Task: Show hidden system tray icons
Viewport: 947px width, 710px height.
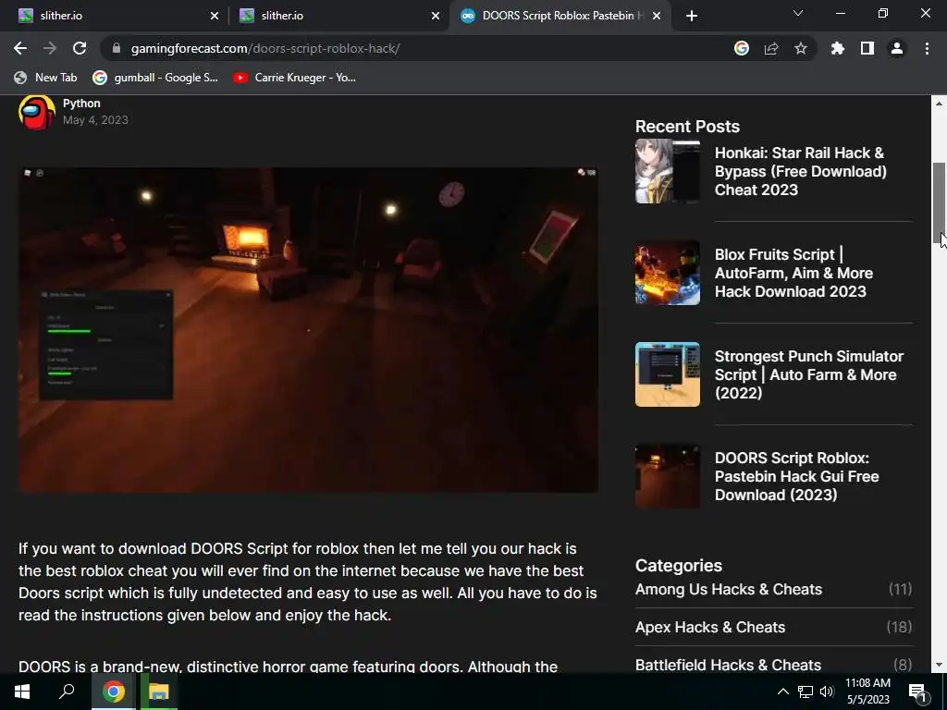Action: point(782,692)
